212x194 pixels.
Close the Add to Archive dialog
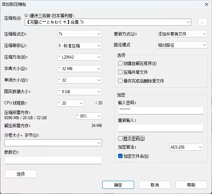pos(206,4)
